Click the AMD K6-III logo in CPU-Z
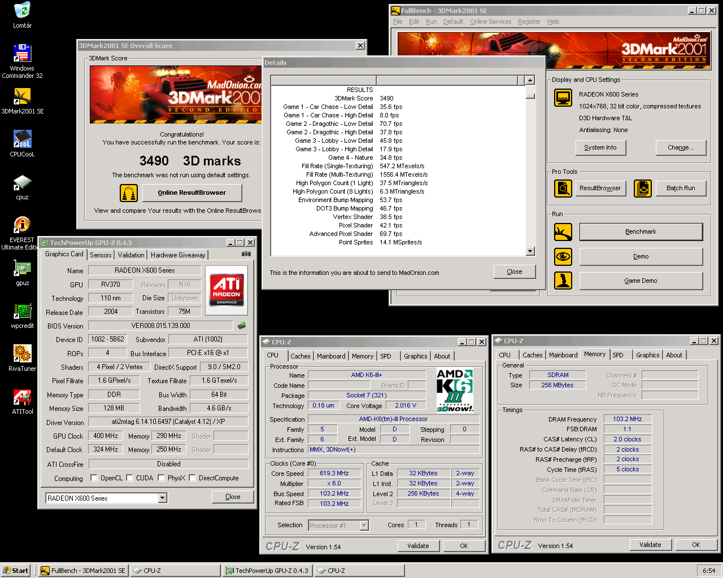 coord(455,390)
